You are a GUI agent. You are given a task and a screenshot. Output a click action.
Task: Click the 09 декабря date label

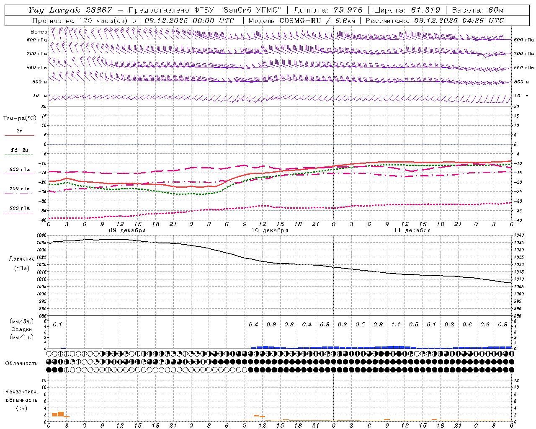[127, 230]
